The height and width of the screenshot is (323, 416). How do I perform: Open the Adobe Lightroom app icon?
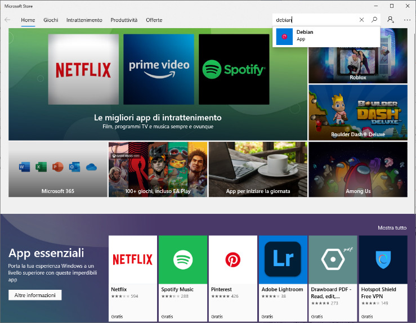coord(283,259)
